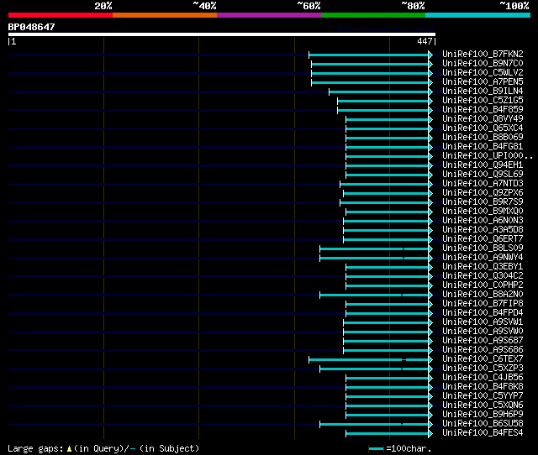Click UniRef100_B8B069 label
Image resolution: width=538 pixels, height=455 pixels.
point(483,138)
